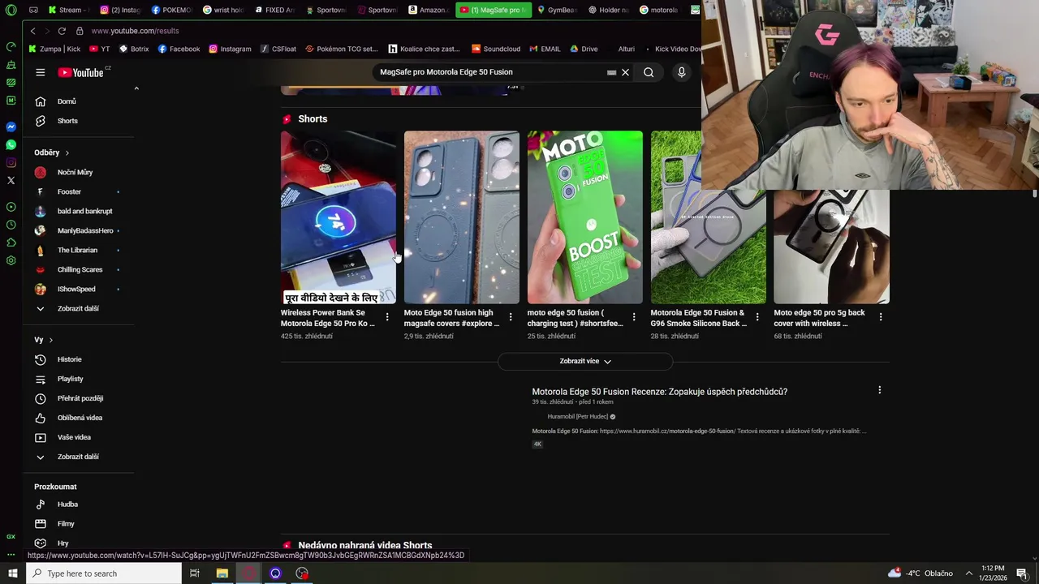Play the green Moto Boost charging test short
The image size is (1039, 584).
[585, 217]
